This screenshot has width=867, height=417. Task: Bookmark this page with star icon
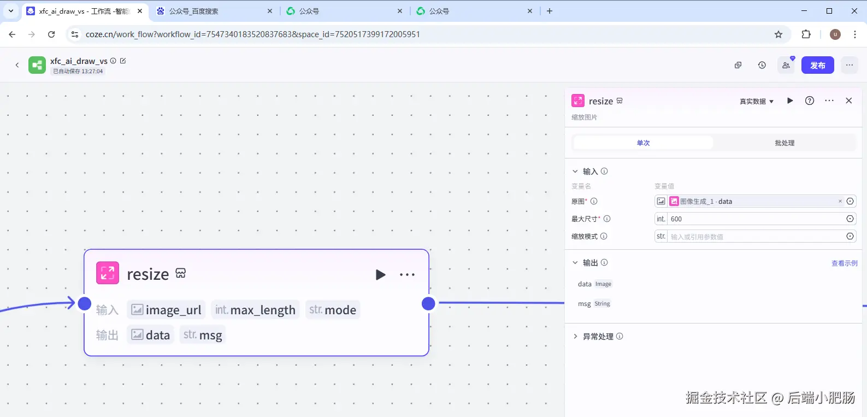778,34
